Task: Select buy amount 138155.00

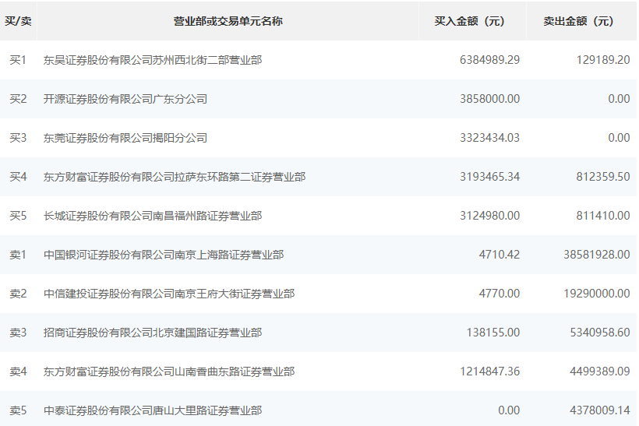Action: coord(493,333)
